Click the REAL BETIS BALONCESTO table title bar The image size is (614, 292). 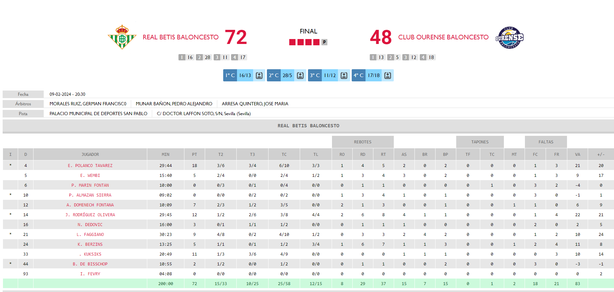[x=308, y=126]
